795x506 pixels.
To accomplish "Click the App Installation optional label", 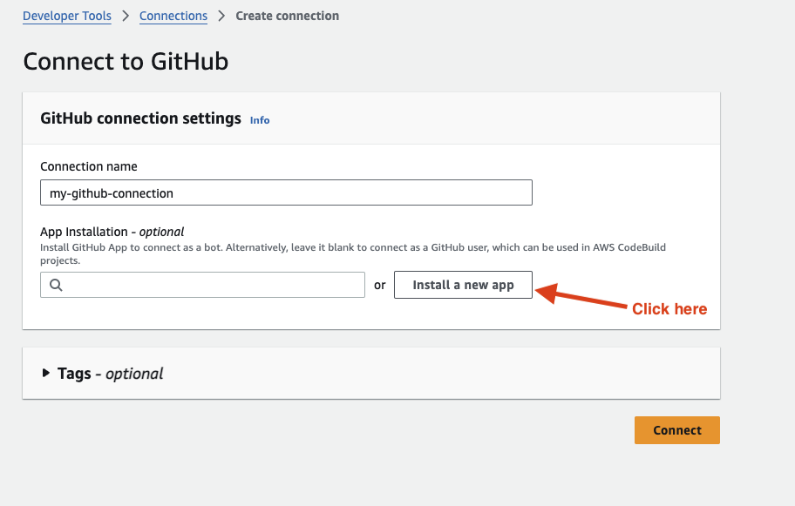I will [x=111, y=232].
